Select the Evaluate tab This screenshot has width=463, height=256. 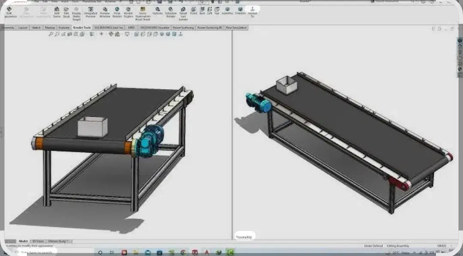64,27
